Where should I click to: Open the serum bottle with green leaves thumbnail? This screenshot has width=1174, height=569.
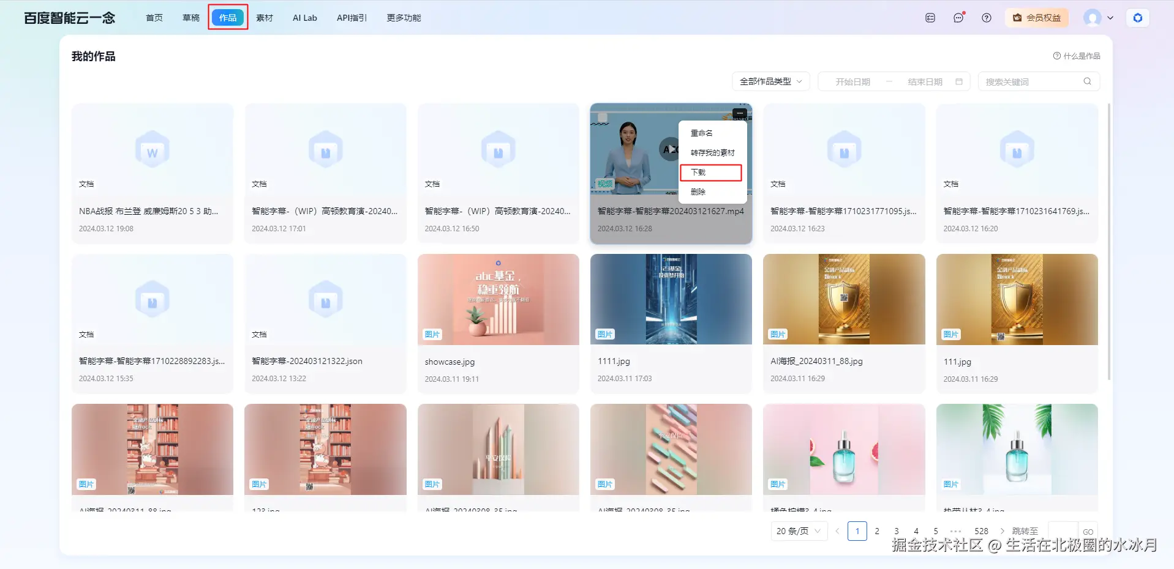(1017, 449)
